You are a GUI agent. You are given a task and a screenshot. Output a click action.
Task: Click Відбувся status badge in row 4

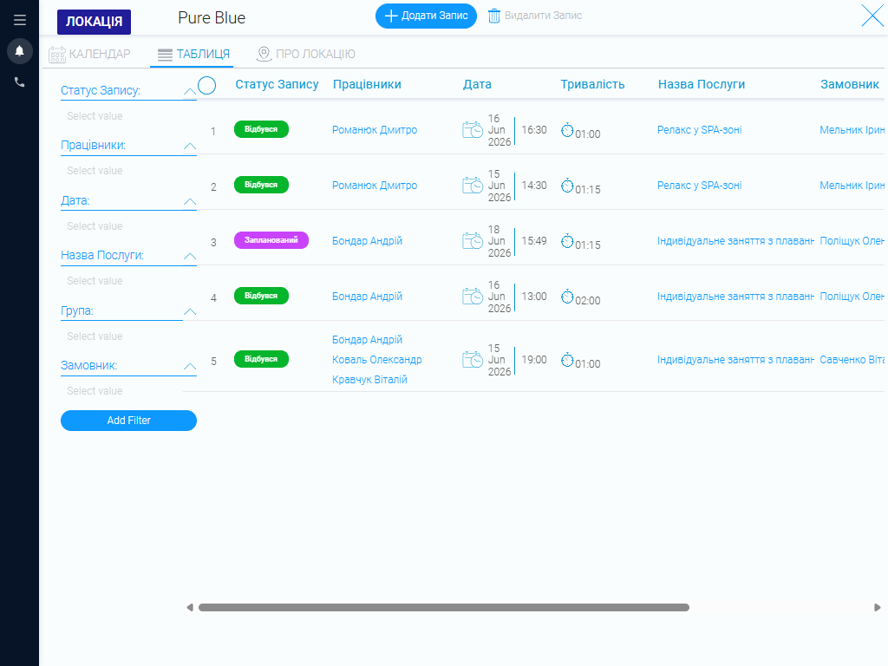(x=261, y=296)
